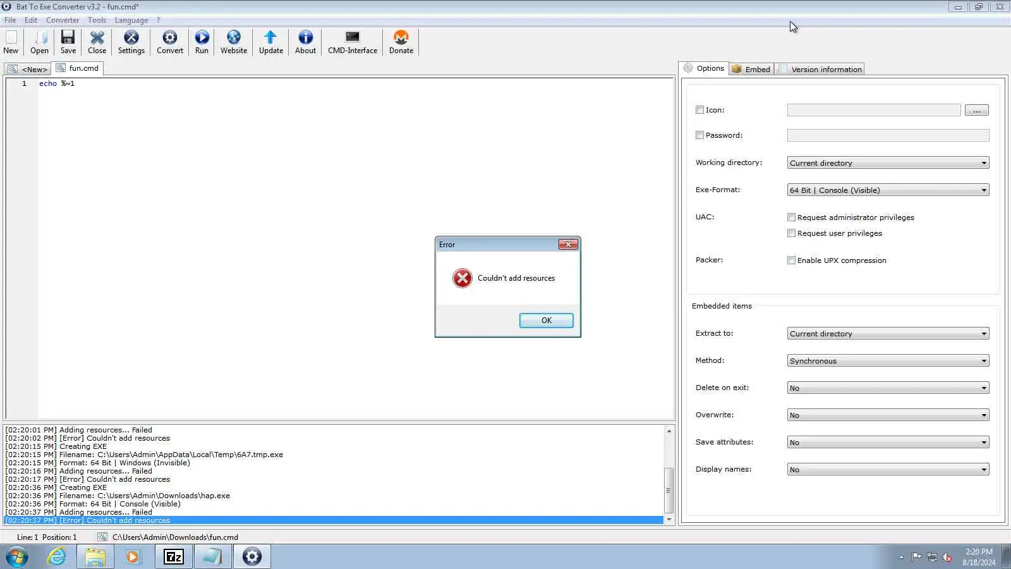This screenshot has height=569, width=1011.
Task: Open the Edit menu
Action: [31, 20]
